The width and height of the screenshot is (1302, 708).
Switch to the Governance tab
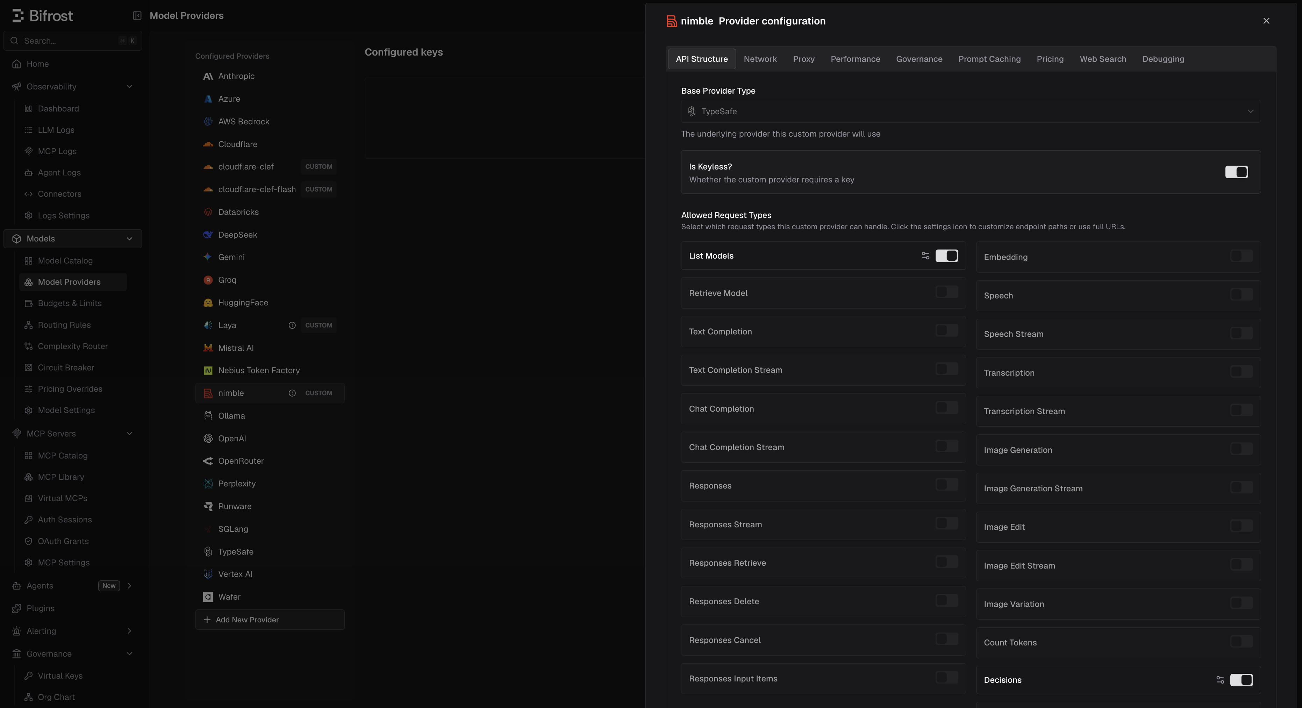pos(919,59)
